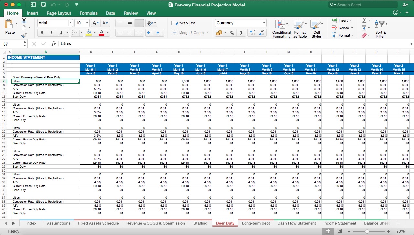
Task: Click the Format Painter brush icon
Action: point(24,36)
